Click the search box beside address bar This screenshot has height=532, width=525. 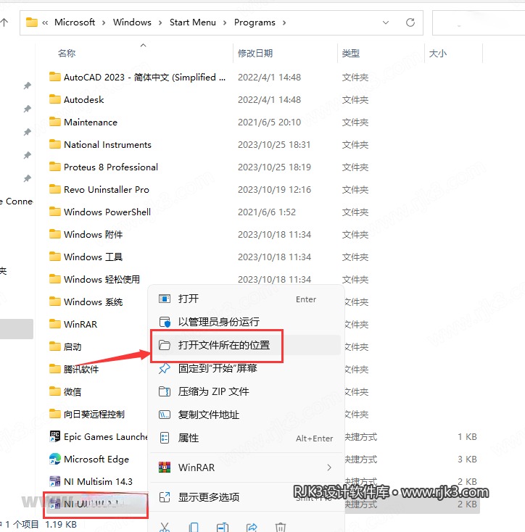(x=479, y=22)
